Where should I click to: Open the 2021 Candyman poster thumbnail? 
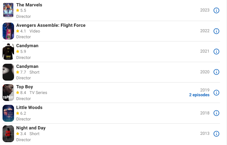coord(8,52)
